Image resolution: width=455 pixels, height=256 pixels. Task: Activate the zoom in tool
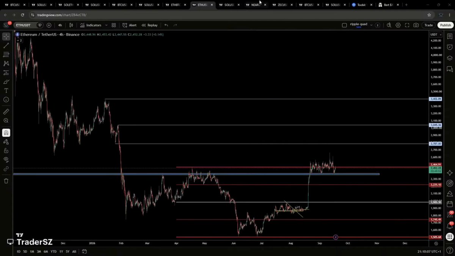point(6,121)
